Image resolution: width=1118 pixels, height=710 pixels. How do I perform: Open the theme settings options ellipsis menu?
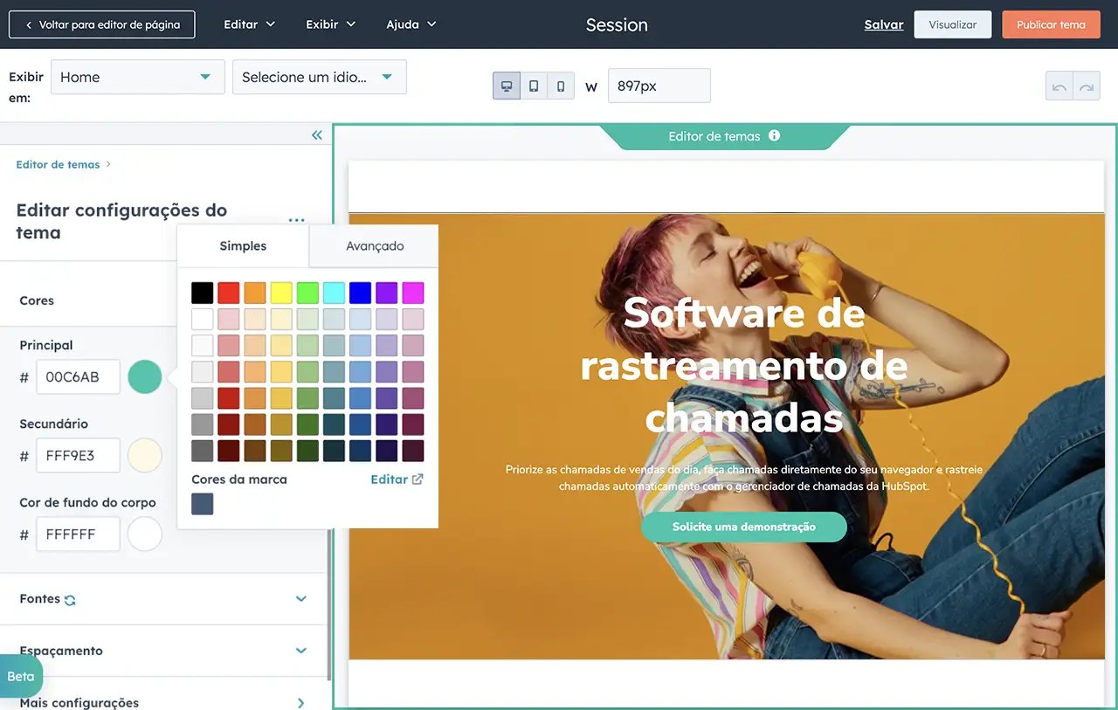click(x=296, y=219)
